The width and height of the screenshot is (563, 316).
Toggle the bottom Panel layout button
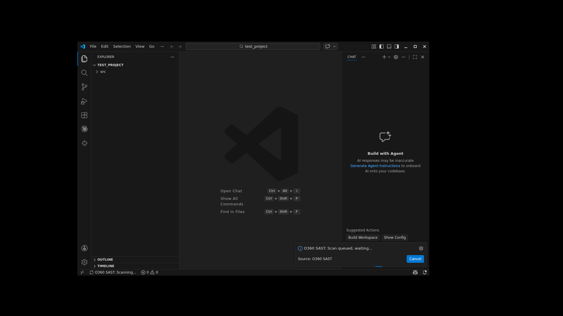(x=389, y=47)
